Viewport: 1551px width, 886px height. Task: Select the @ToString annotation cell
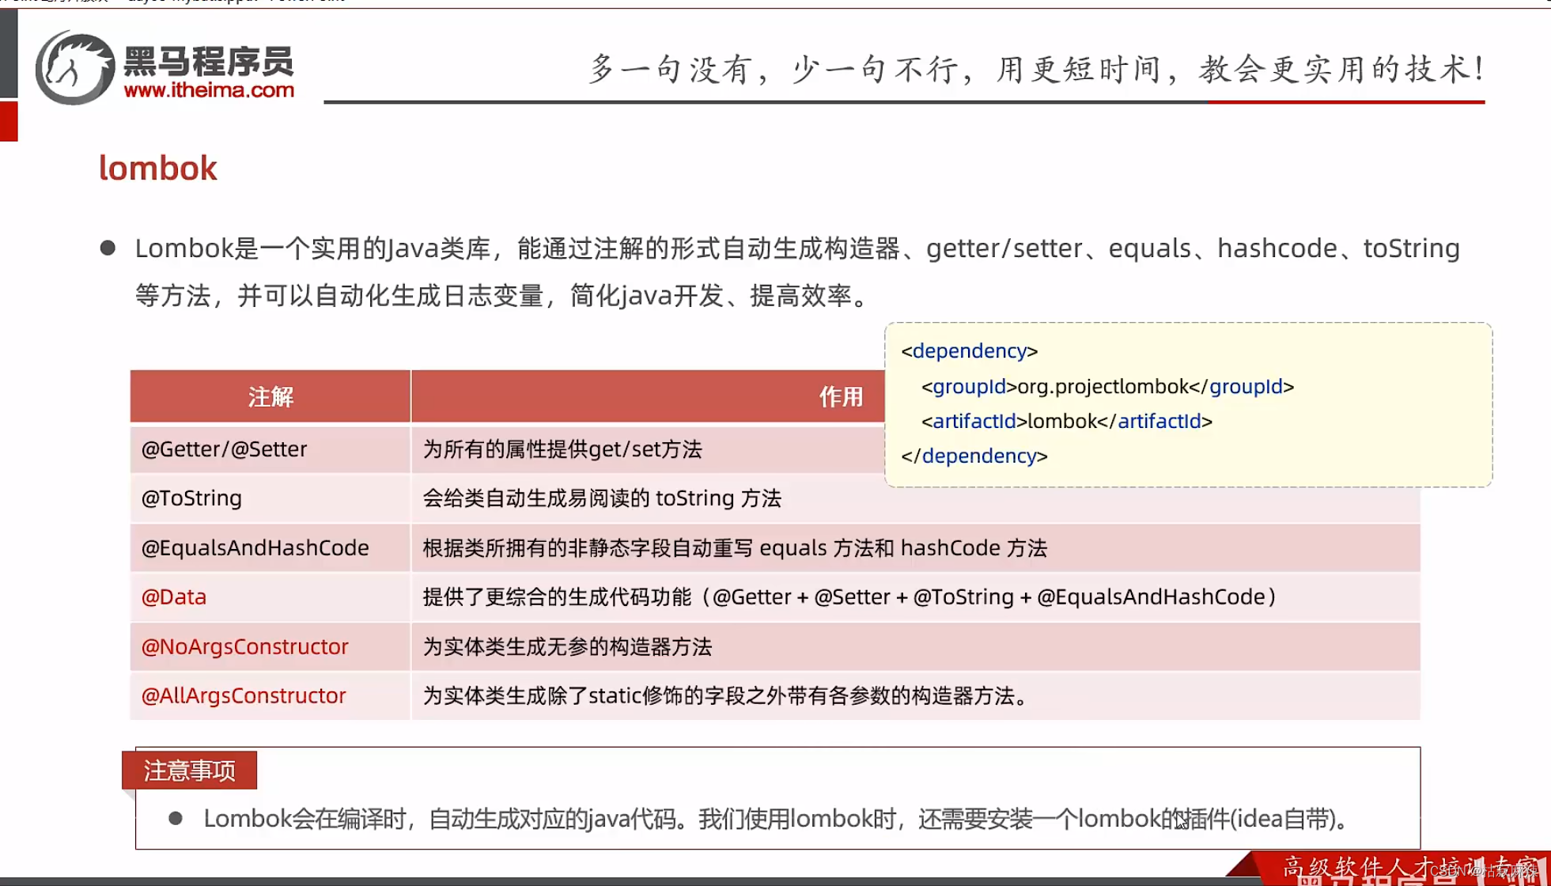(x=191, y=498)
